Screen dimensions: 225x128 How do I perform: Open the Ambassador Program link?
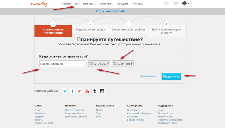point(139,113)
